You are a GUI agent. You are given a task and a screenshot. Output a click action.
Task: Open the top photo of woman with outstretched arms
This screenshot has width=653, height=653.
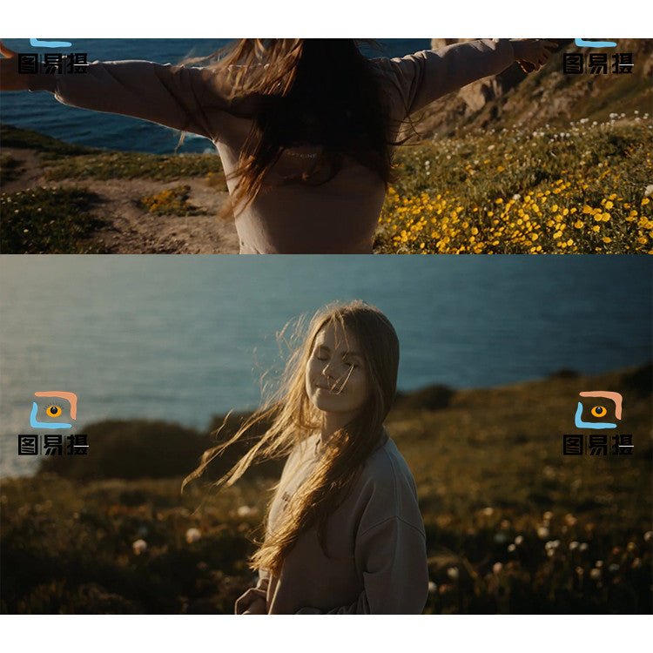326,146
